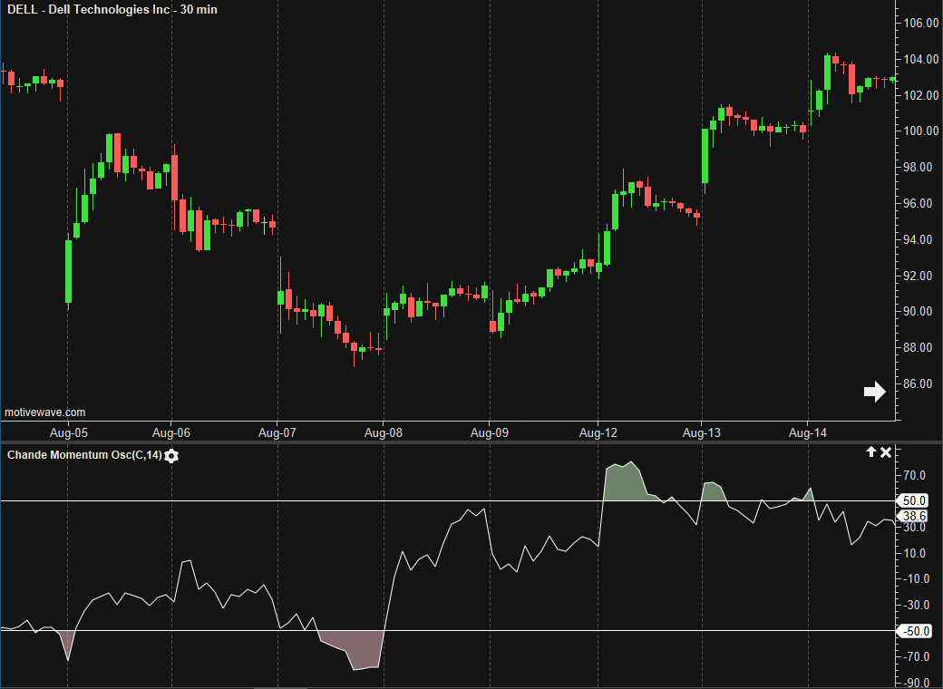943x689 pixels.
Task: Open the motivewave.com watermark link
Action: coord(45,412)
